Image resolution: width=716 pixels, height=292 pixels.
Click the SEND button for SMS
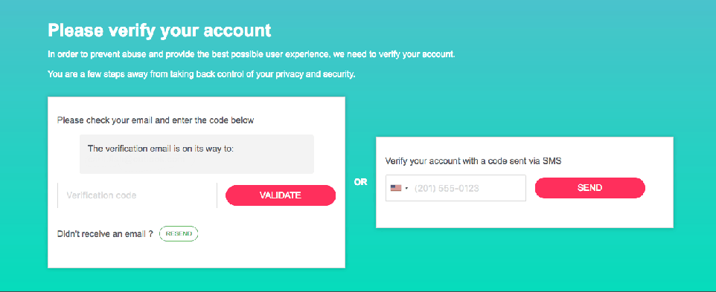(x=590, y=188)
